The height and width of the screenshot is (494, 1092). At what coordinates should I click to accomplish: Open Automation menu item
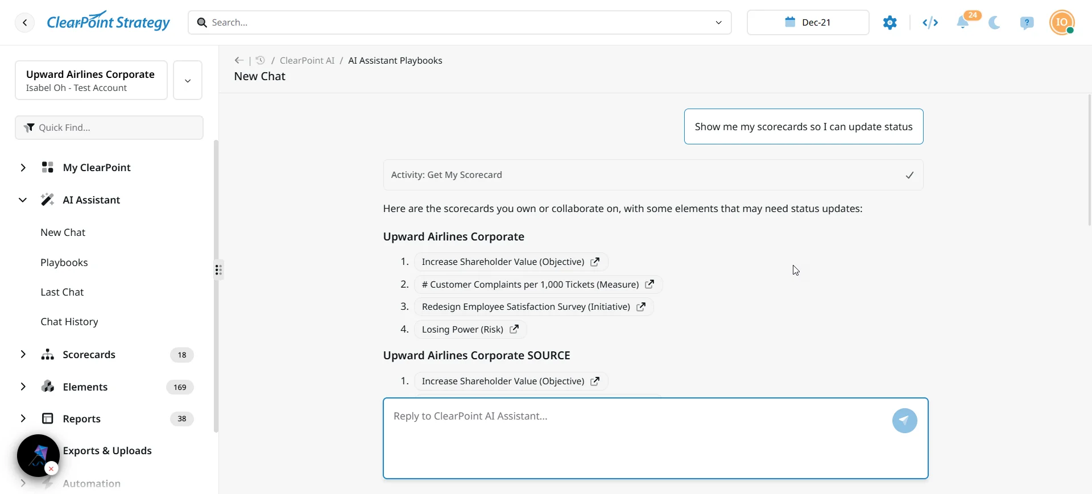(92, 484)
